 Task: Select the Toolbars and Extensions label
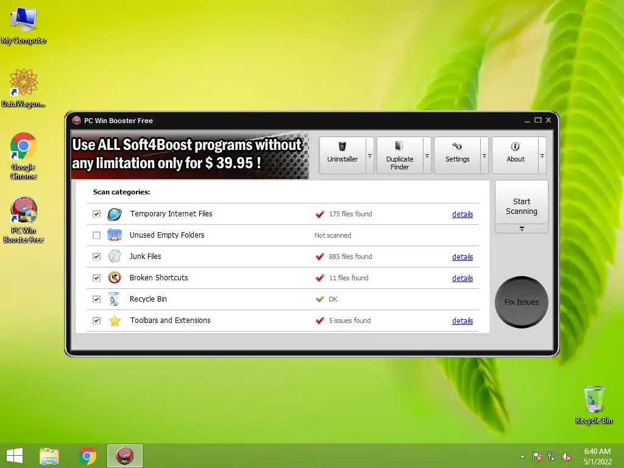[x=171, y=321]
